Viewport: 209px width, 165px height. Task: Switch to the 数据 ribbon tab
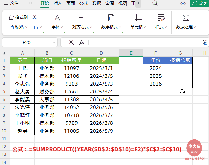point(97,3)
